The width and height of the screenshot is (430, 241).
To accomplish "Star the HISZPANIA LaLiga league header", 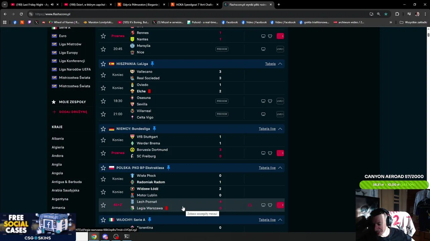I will (x=103, y=64).
